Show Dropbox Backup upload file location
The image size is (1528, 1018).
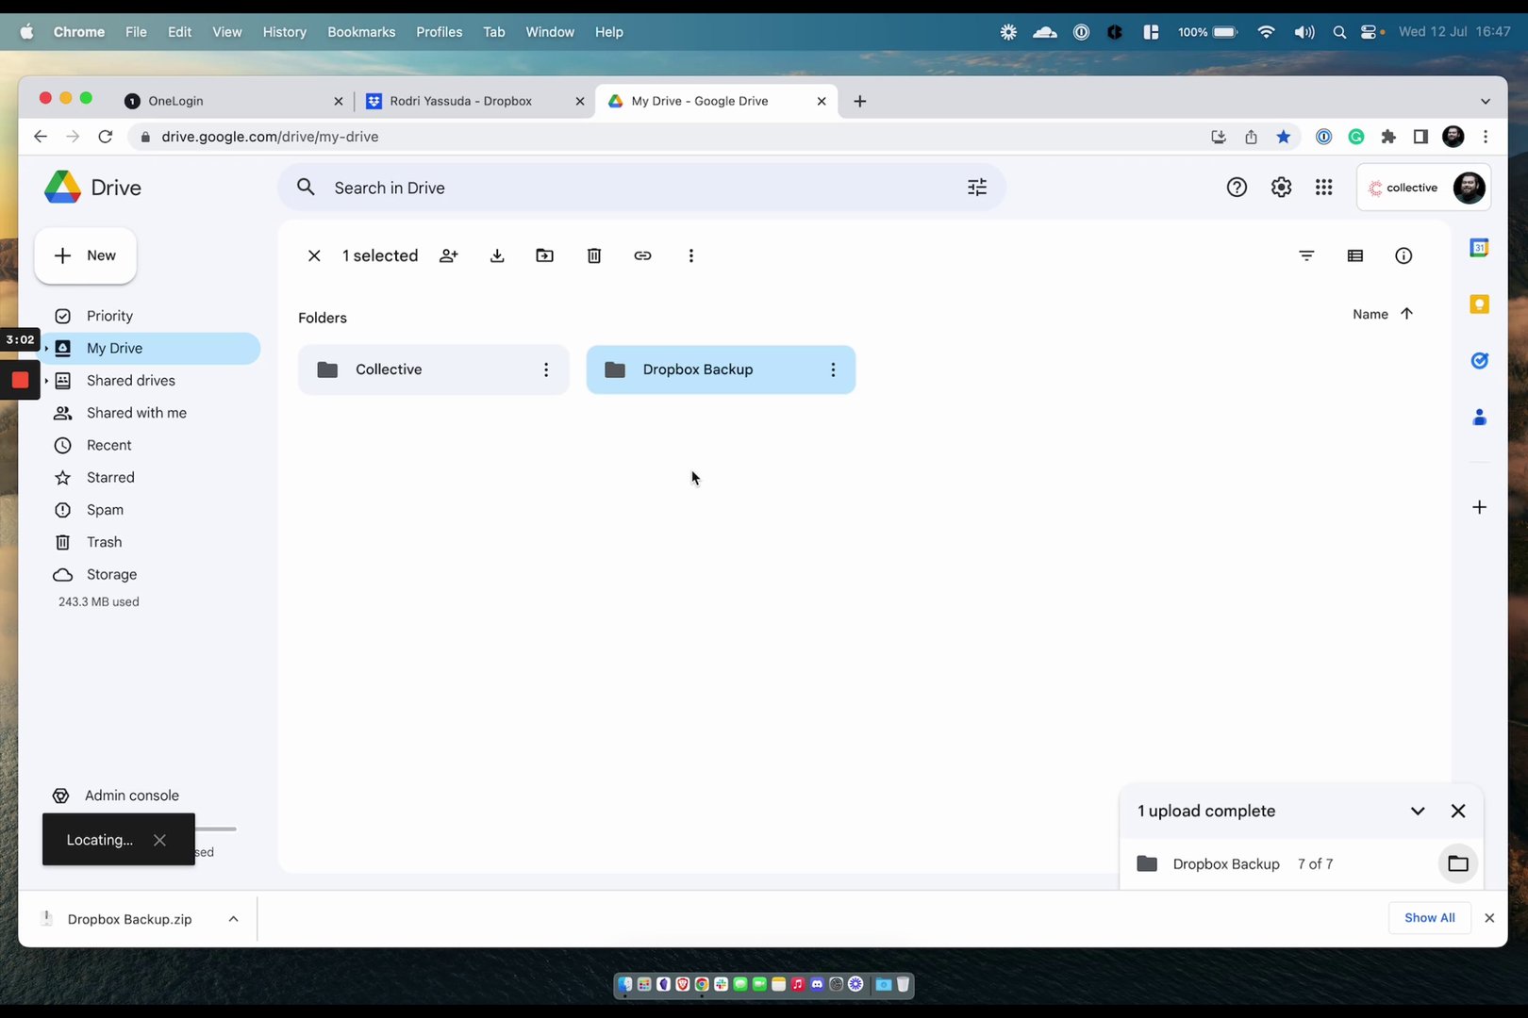(x=1458, y=863)
